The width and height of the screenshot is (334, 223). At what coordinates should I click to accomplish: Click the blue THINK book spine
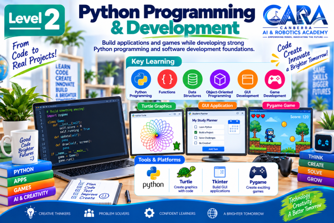[317, 157]
